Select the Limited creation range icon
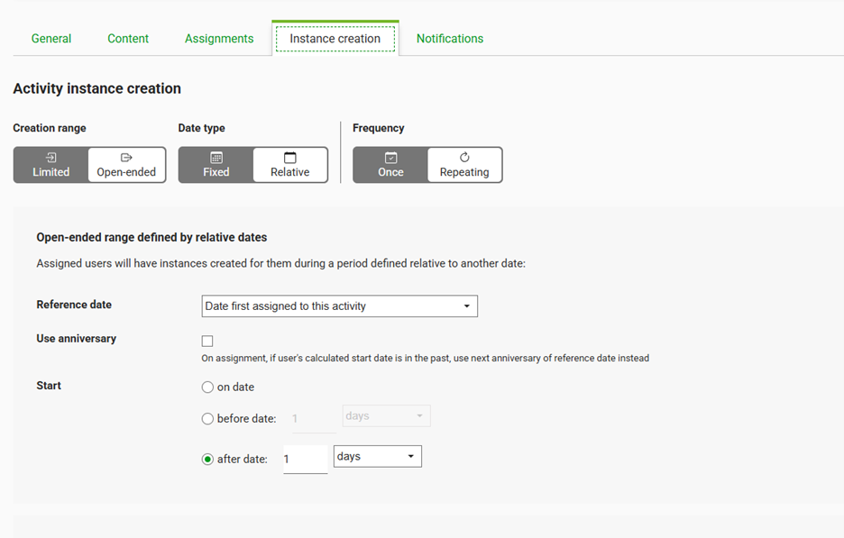844x538 pixels. pyautogui.click(x=50, y=158)
